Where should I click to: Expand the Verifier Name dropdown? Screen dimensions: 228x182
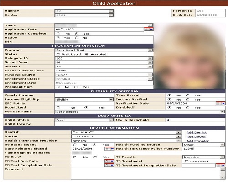[222, 112]
